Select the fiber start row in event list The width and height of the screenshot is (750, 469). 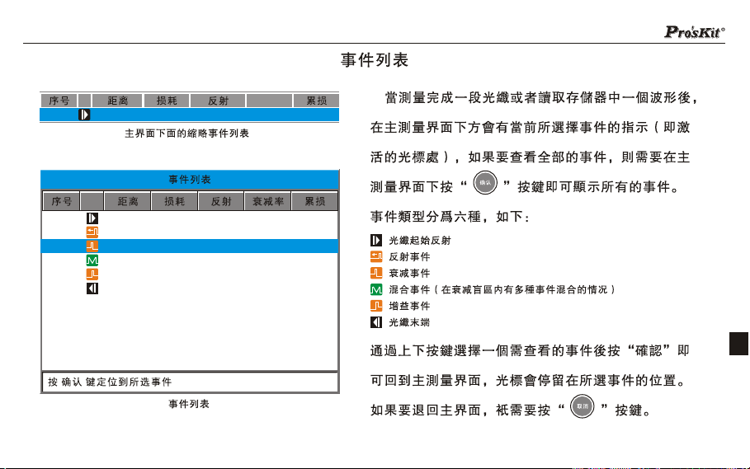point(190,218)
